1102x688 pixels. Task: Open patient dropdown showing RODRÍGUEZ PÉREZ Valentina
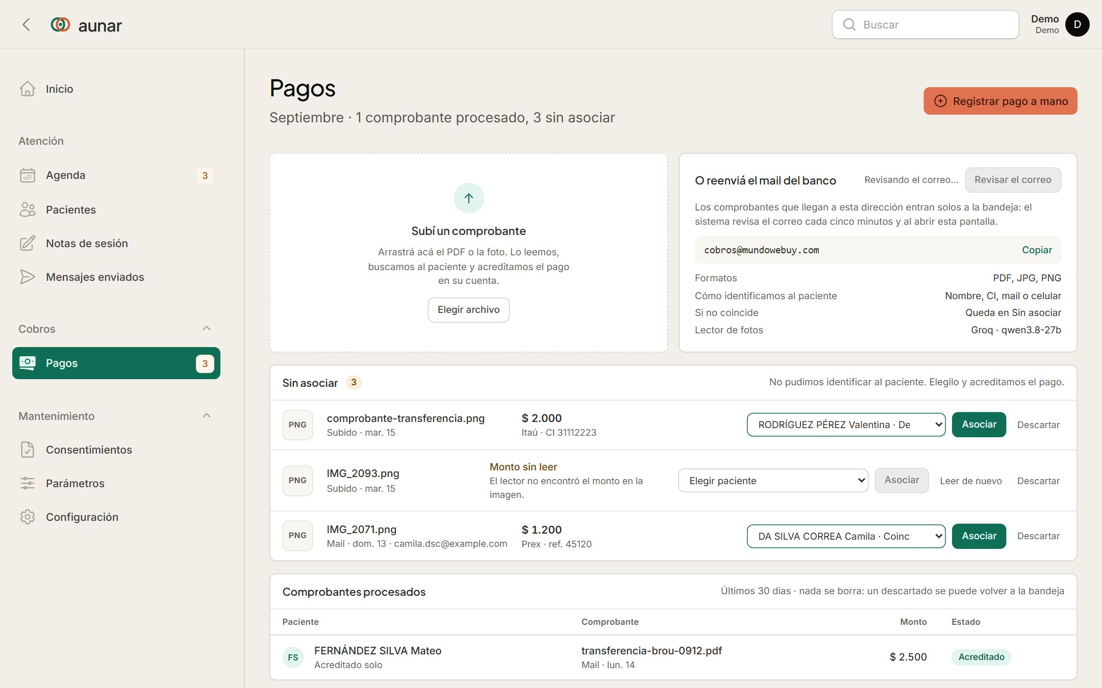(x=846, y=425)
